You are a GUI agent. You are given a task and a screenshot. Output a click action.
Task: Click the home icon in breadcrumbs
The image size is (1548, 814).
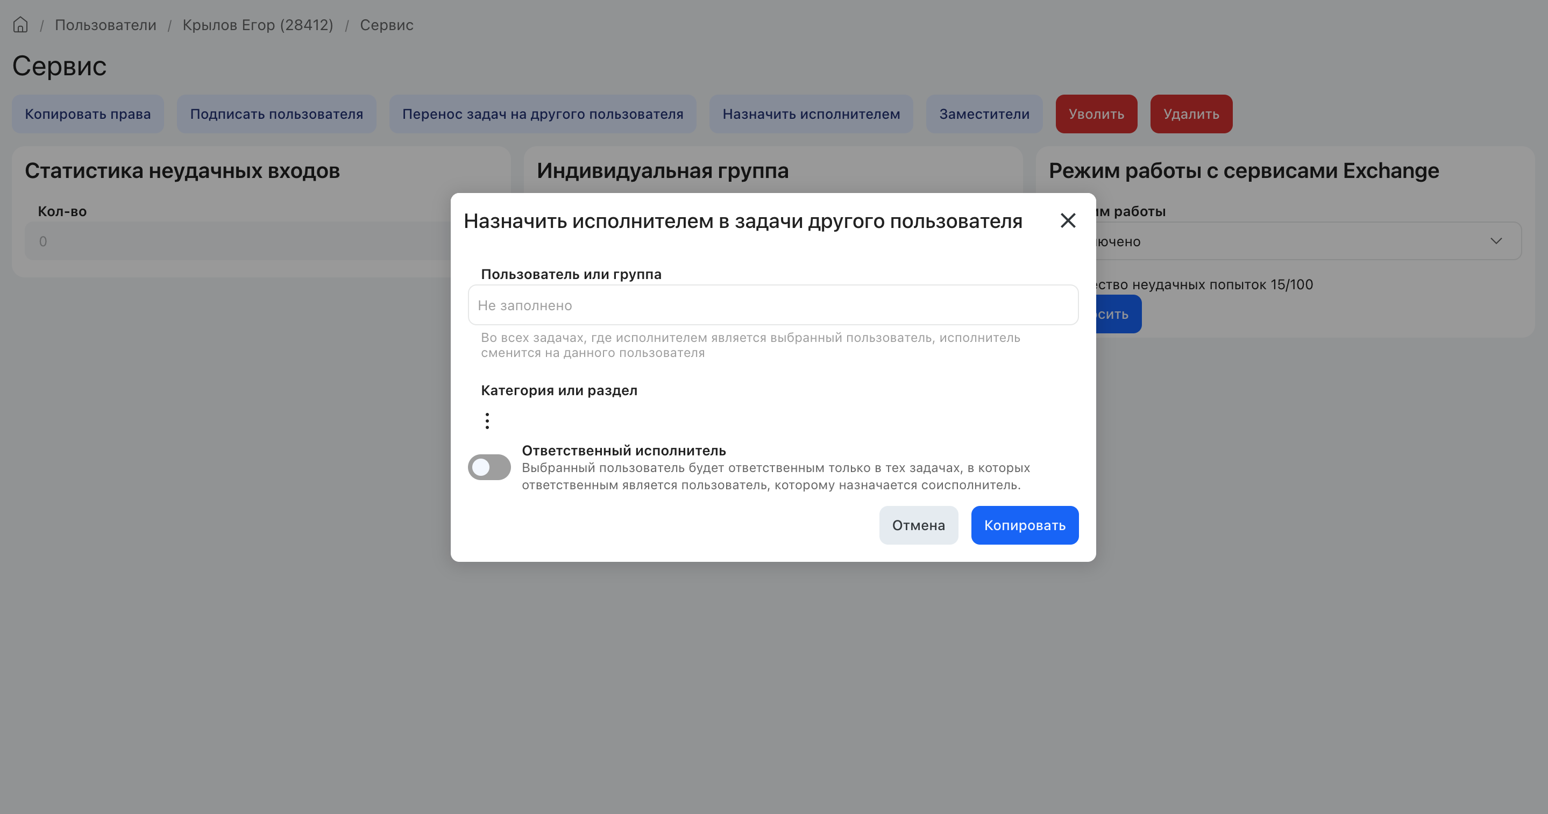(x=20, y=25)
